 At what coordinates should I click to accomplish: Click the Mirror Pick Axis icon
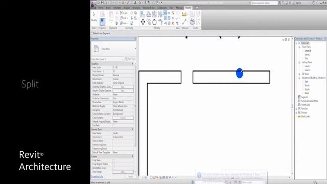tap(154, 14)
